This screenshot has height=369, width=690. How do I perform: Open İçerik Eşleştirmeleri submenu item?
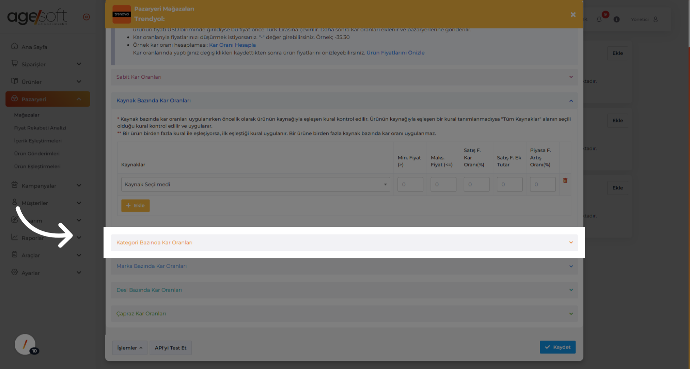[x=38, y=141]
